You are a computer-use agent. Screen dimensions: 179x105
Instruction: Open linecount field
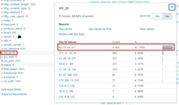pyautogui.click(x=9, y=25)
